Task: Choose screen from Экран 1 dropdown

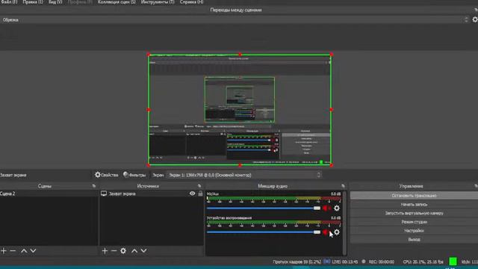Action: click(244, 175)
